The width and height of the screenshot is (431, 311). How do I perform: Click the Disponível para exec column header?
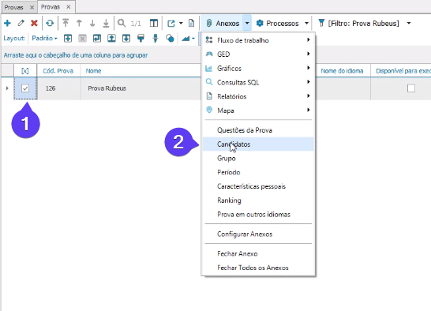click(x=401, y=71)
